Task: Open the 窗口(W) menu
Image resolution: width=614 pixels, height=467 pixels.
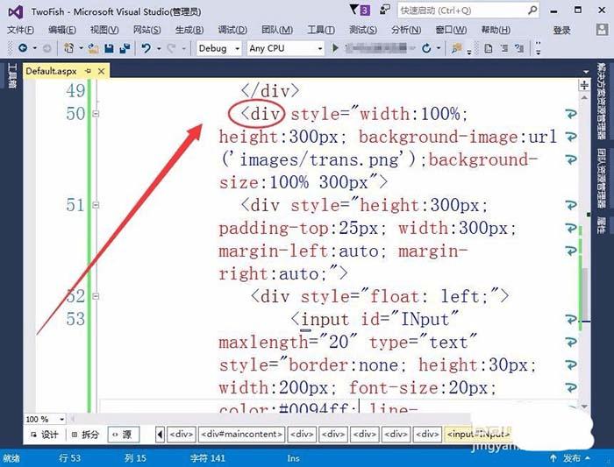Action: (x=451, y=30)
